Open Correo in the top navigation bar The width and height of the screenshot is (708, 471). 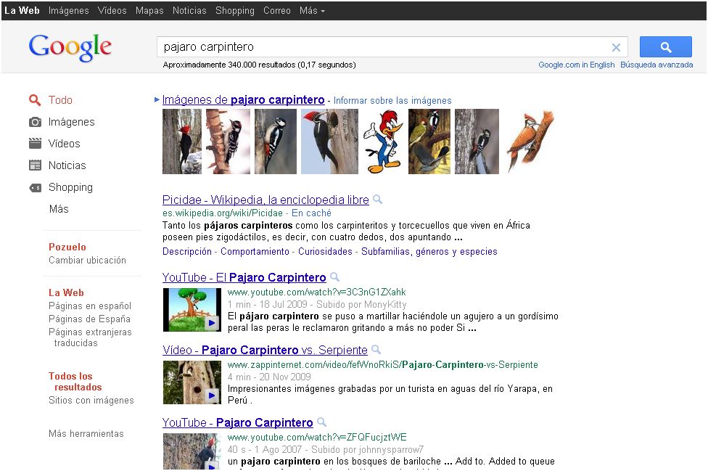coord(277,10)
